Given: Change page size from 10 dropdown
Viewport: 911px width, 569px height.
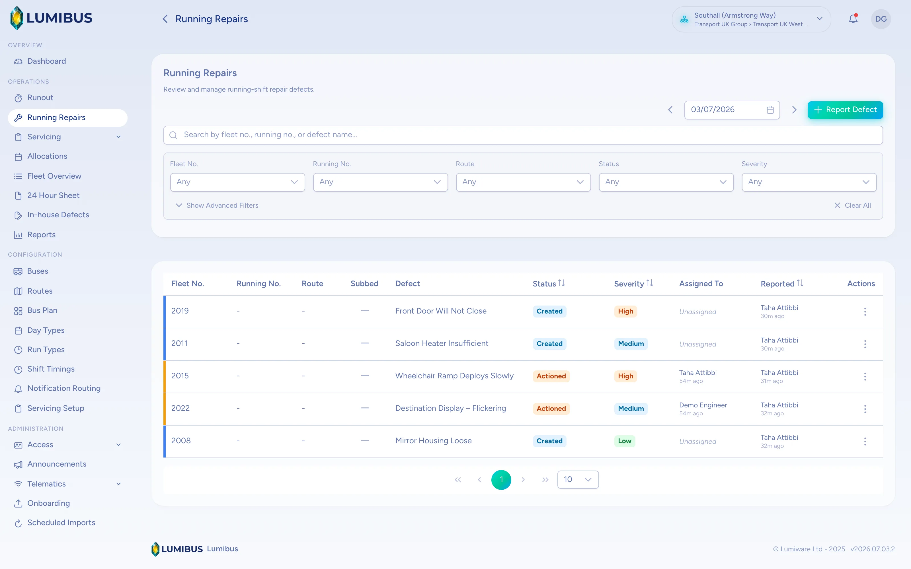Looking at the screenshot, I should click(578, 479).
